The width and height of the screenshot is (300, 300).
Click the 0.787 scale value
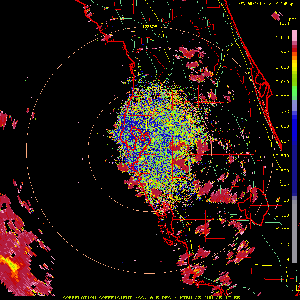pos(282,97)
